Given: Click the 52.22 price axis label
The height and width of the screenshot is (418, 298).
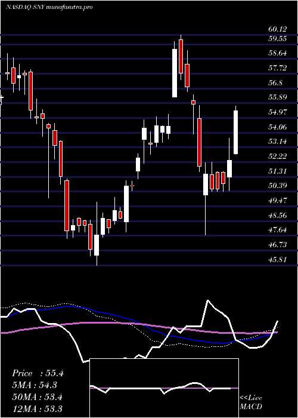Looking at the screenshot, I should click(278, 156).
